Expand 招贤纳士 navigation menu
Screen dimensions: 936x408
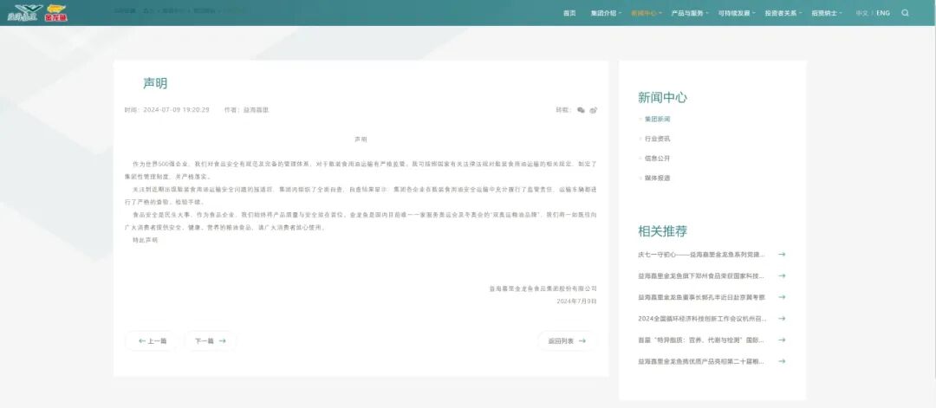pyautogui.click(x=826, y=12)
